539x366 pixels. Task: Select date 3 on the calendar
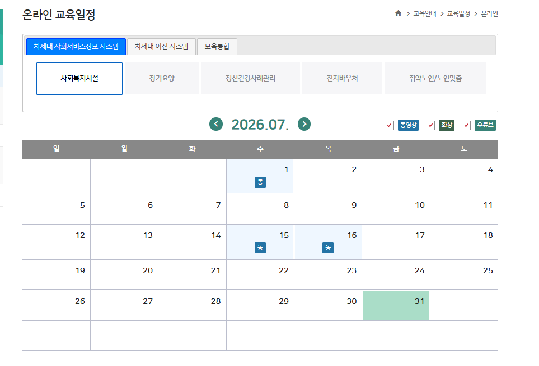[x=396, y=177]
